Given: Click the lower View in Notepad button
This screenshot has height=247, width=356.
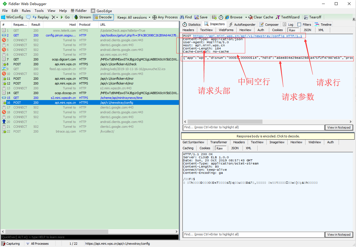Looking at the screenshot, I should (339, 235).
